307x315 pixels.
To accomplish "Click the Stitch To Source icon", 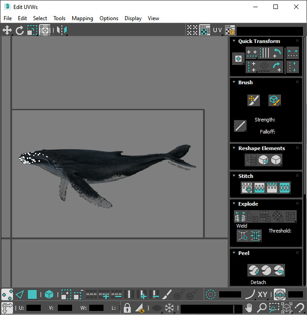I will [272, 188].
